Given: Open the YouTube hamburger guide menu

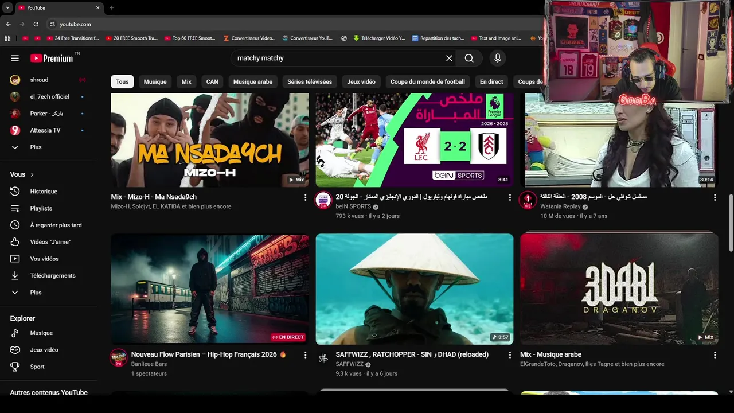Looking at the screenshot, I should click(15, 58).
